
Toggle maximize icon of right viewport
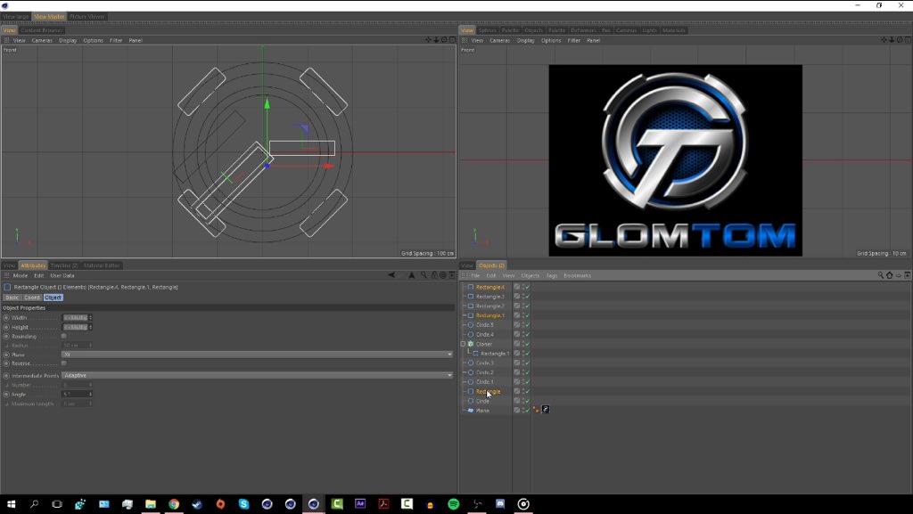[x=908, y=40]
